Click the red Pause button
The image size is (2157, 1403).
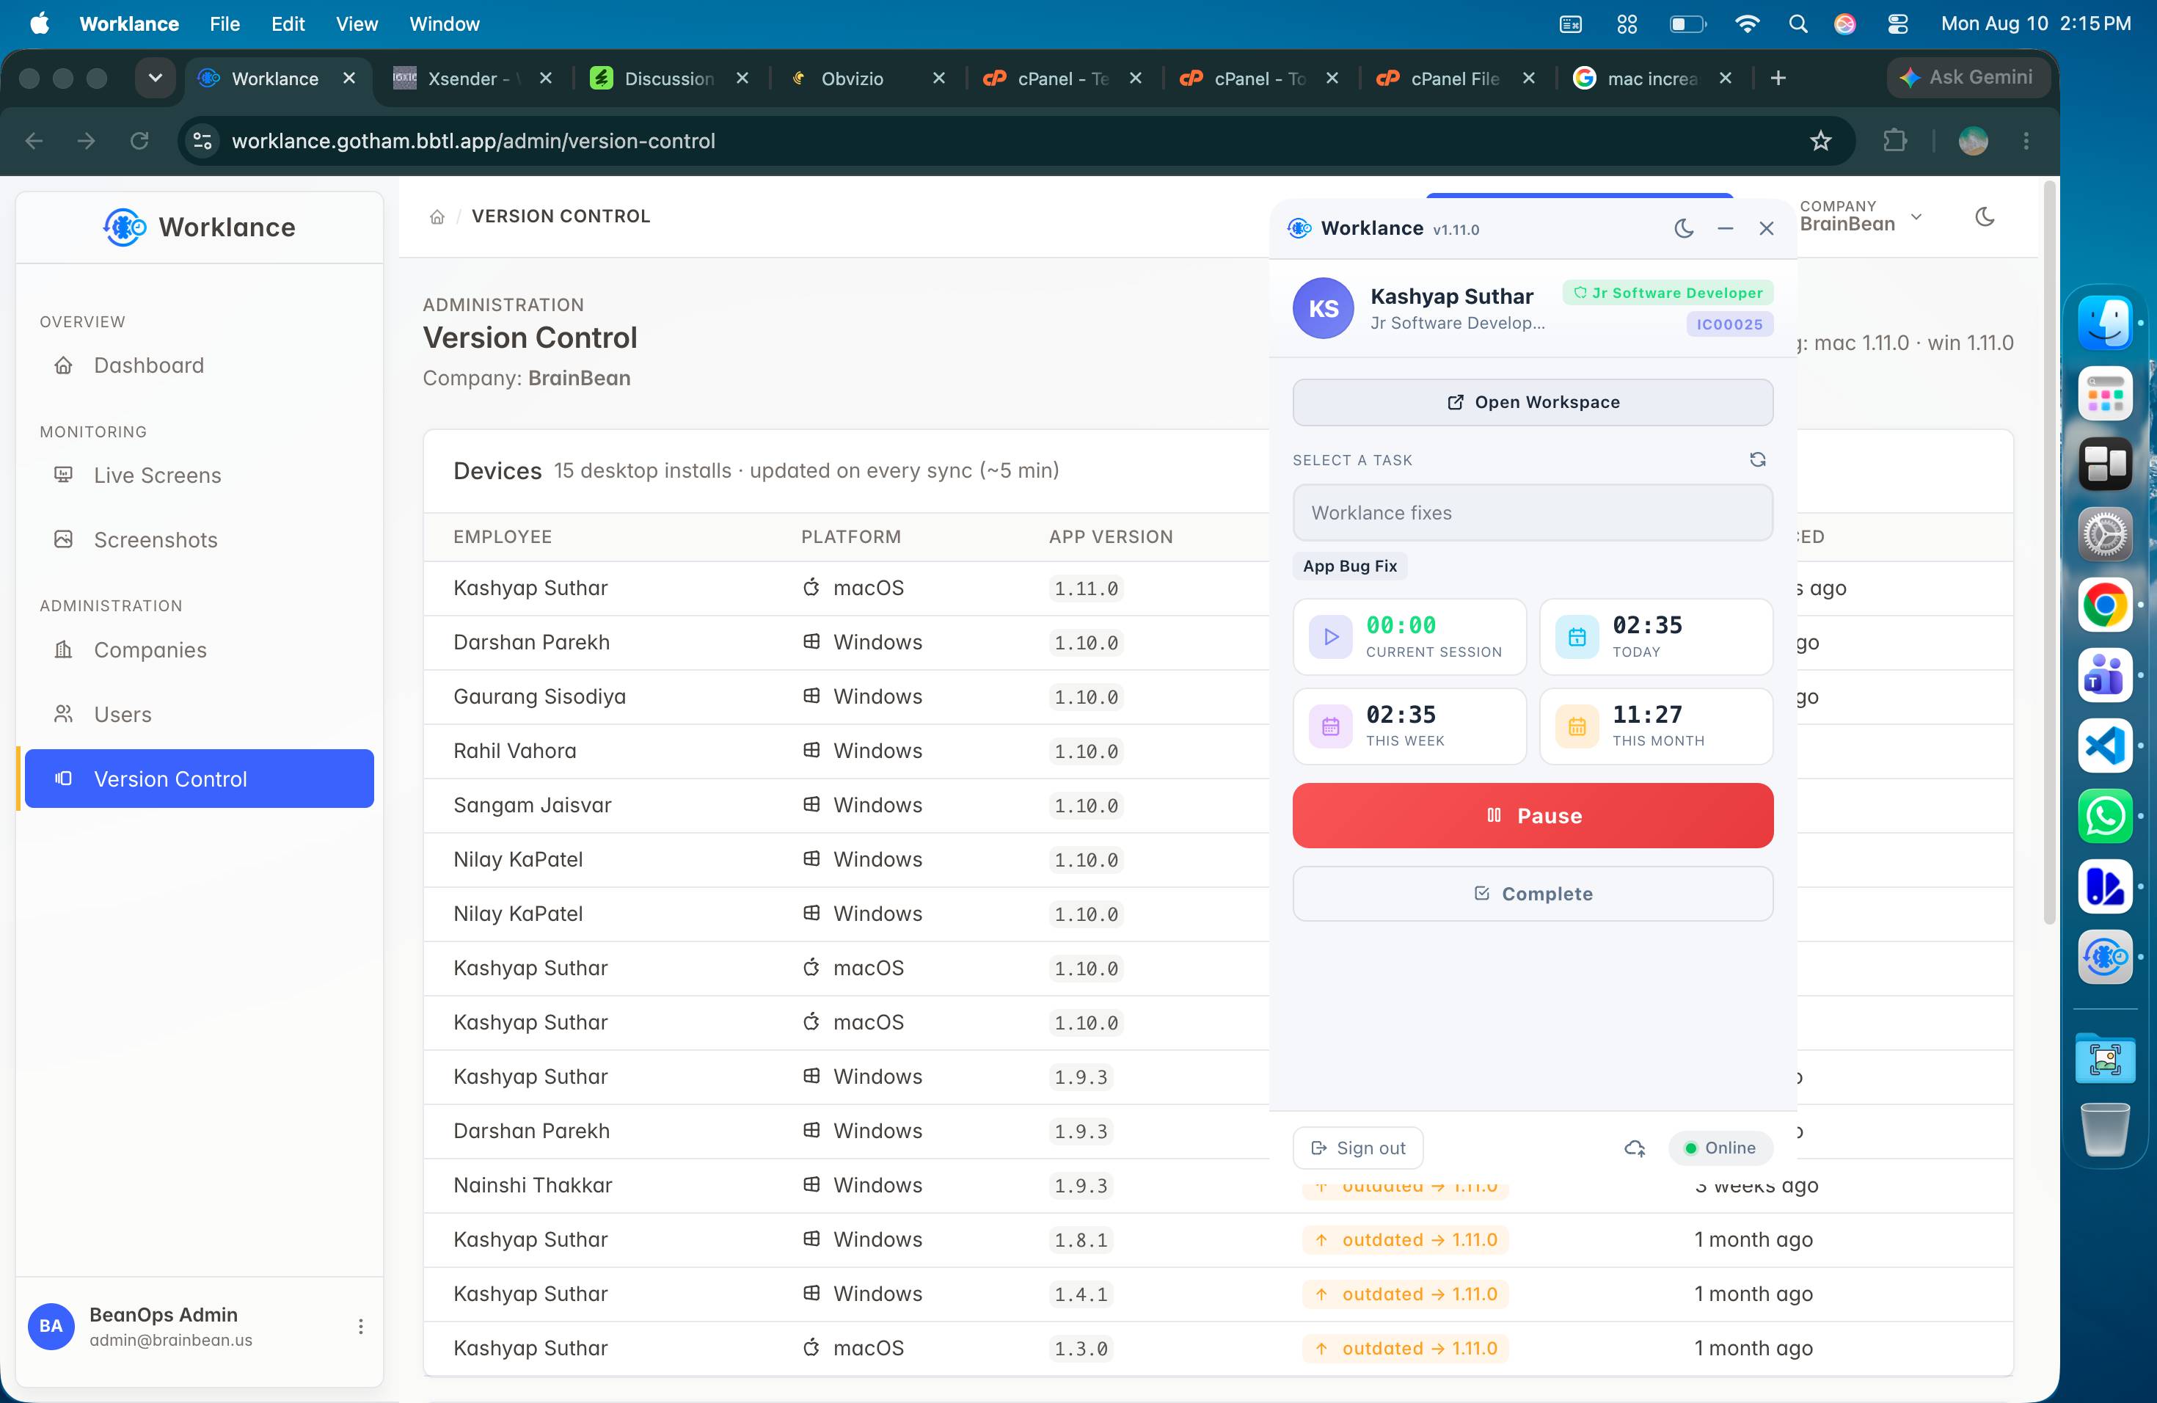click(x=1532, y=816)
